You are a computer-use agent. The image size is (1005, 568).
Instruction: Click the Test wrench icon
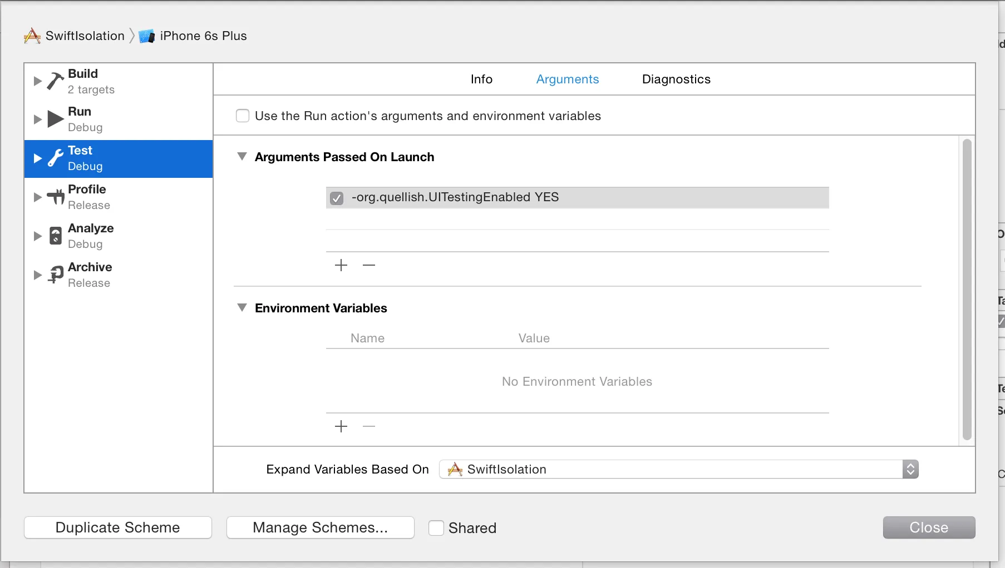[x=55, y=158]
